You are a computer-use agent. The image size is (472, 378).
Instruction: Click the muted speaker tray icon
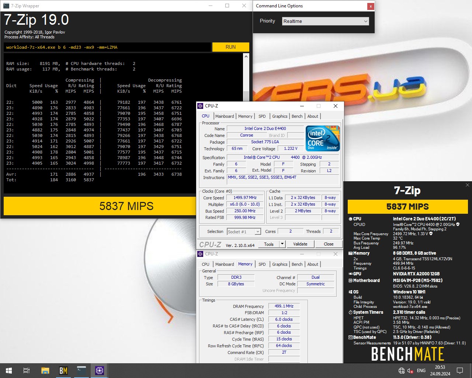coord(410,370)
